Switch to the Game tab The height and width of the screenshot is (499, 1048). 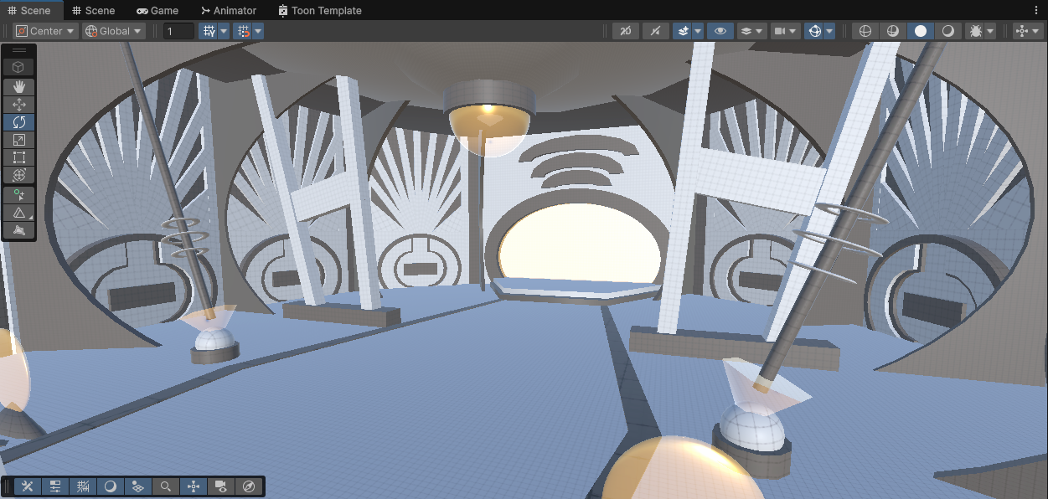(x=157, y=10)
